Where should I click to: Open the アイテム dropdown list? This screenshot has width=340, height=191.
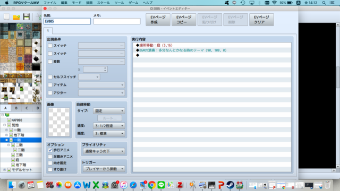click(x=101, y=85)
